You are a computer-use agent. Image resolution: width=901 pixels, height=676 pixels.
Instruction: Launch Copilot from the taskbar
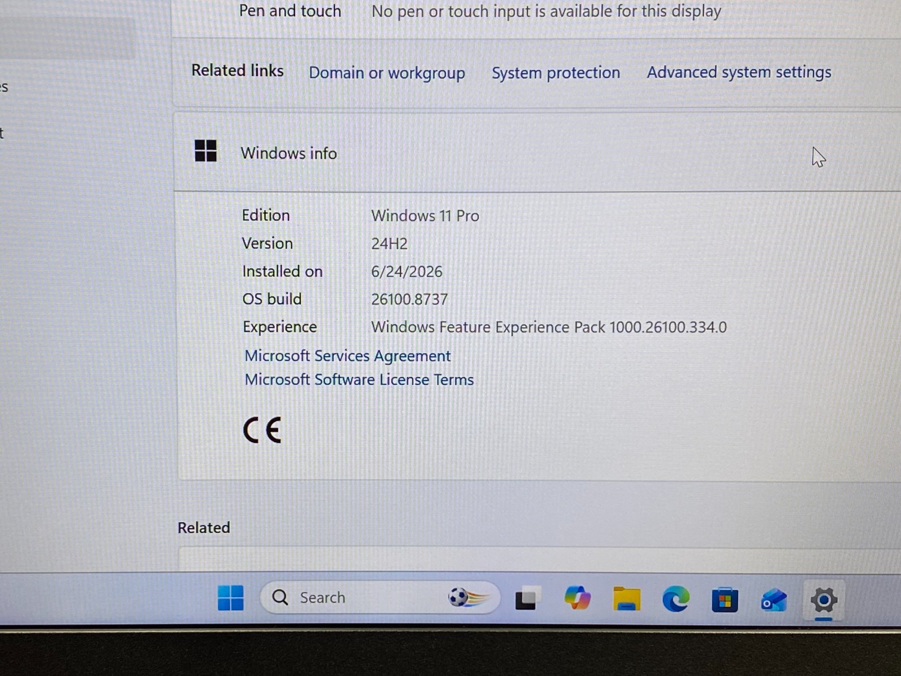[x=577, y=598]
